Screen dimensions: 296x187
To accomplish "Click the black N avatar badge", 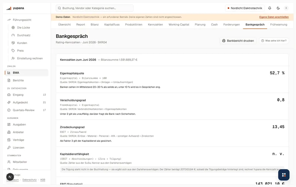I will click(x=10, y=177).
